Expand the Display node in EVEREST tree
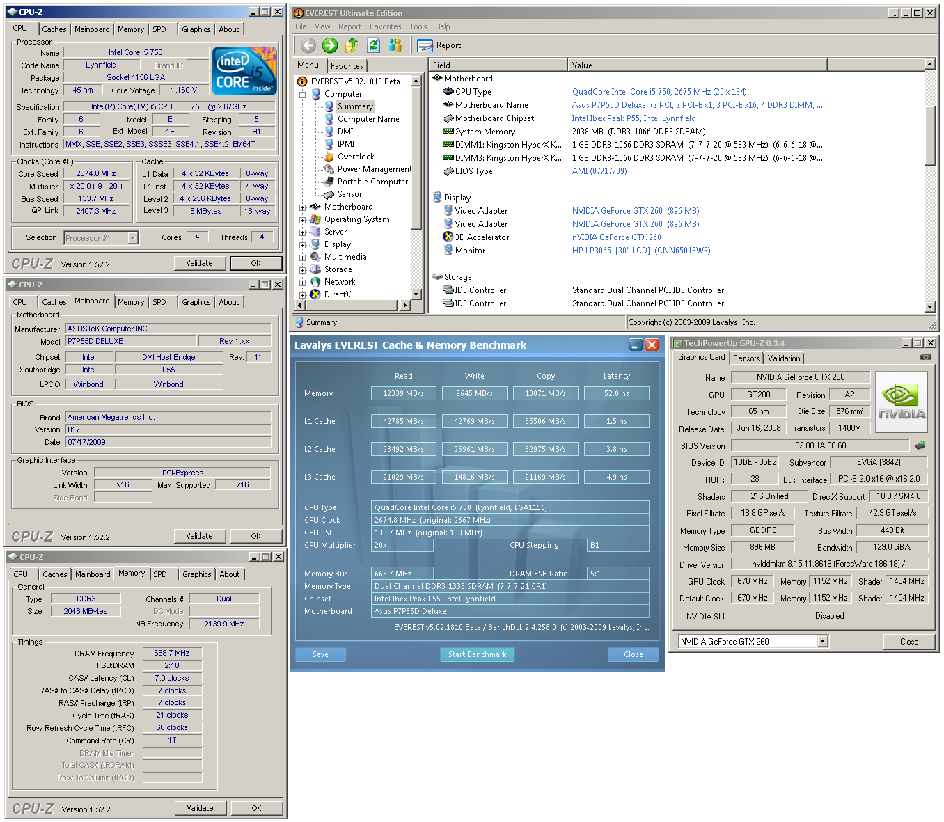Screen dimensions: 944x822 [303, 245]
